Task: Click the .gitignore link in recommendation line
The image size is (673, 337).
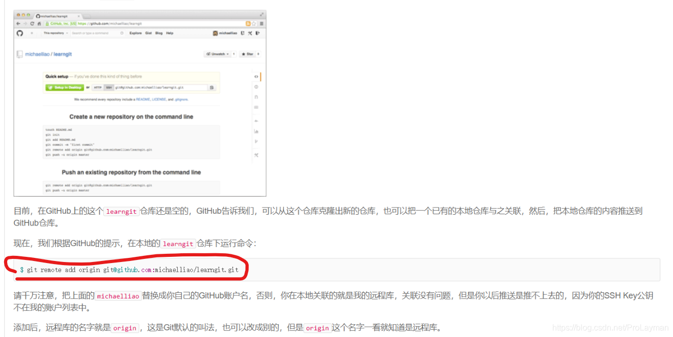Action: point(181,99)
